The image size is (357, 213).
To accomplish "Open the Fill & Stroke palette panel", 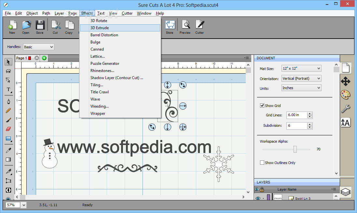I will (x=346, y=95).
